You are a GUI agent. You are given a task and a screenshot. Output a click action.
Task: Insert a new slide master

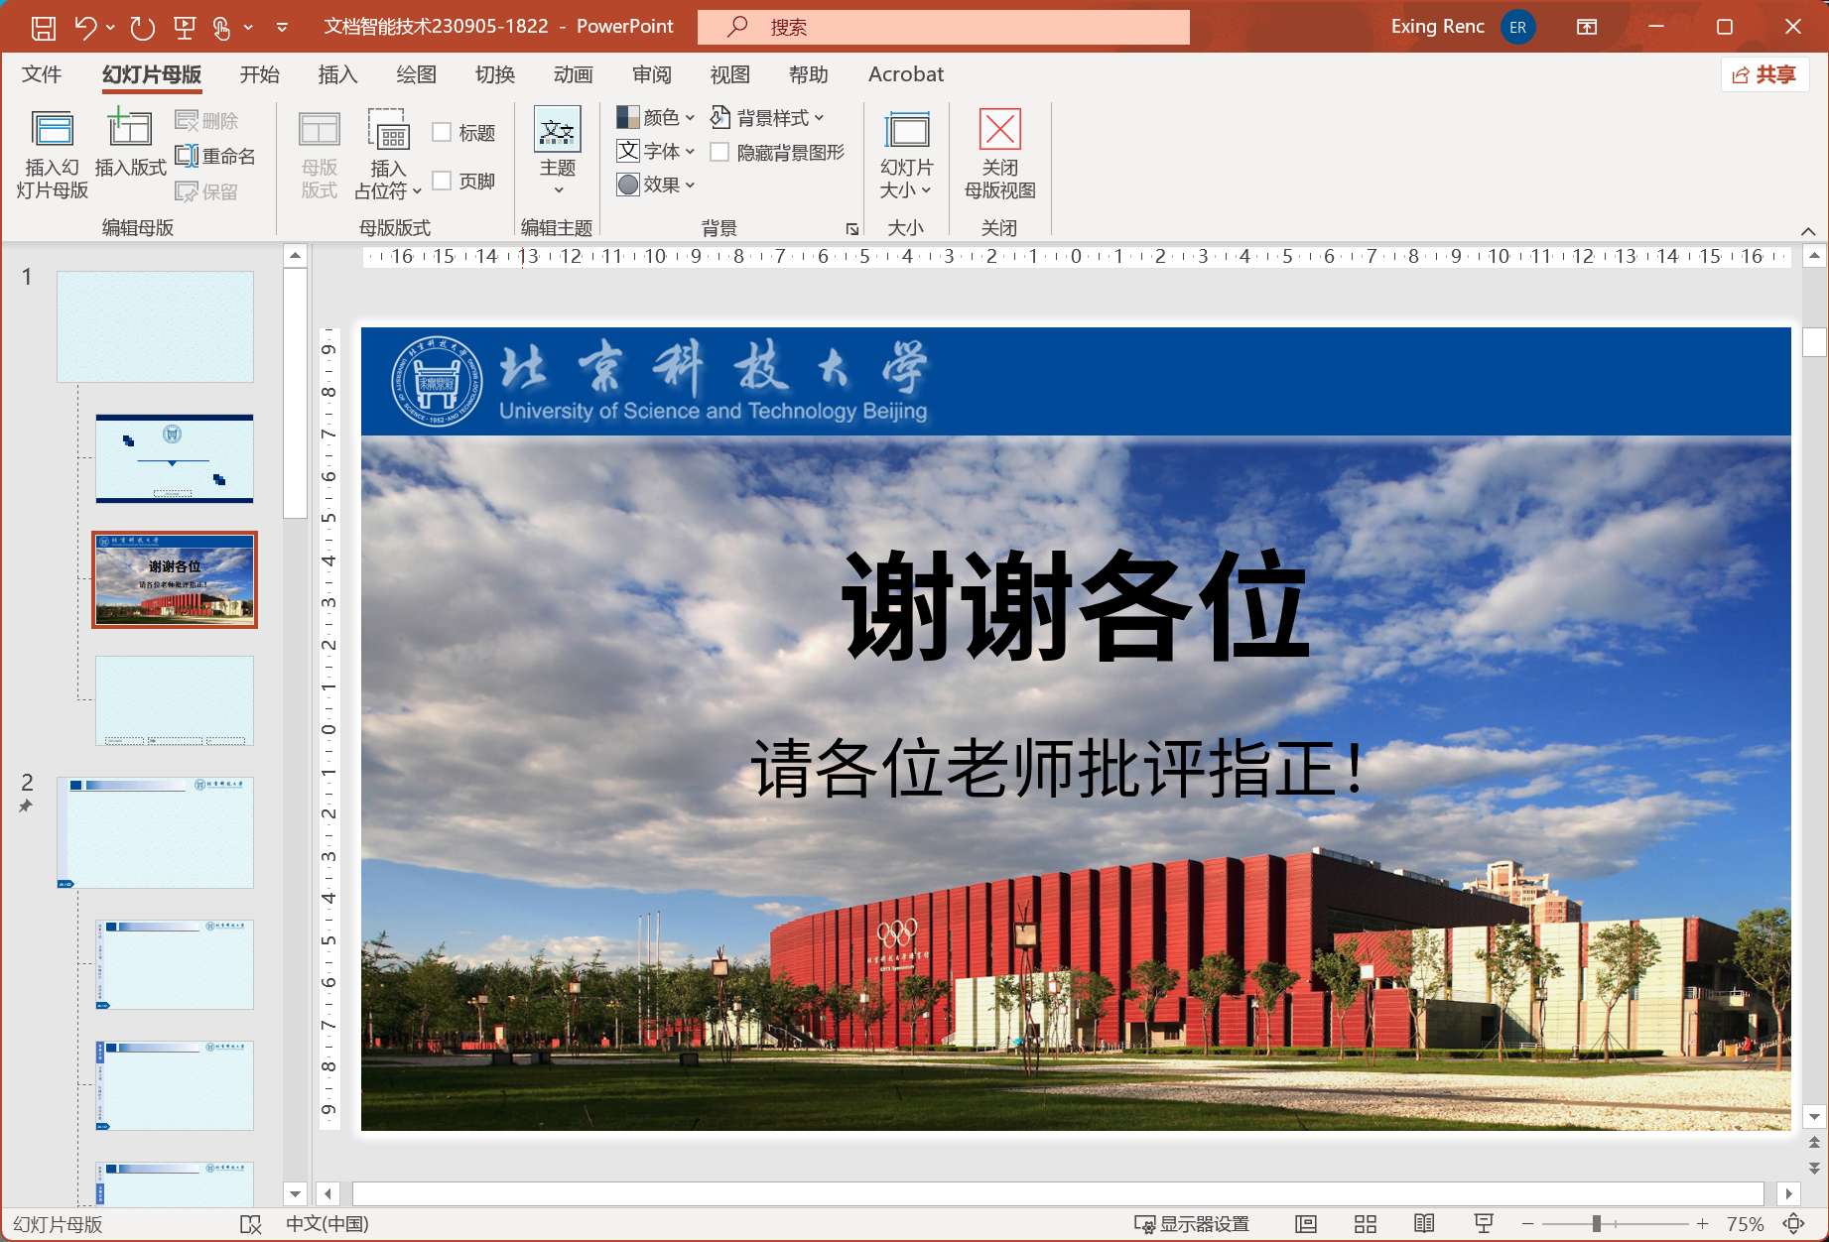pos(51,151)
